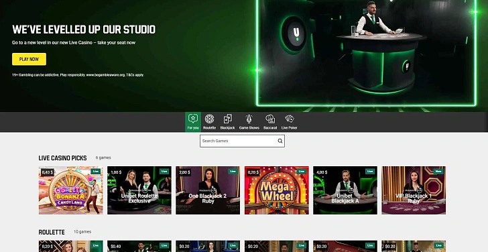
Task: Open the roulette game priced $0.40
Action: [x=139, y=246]
